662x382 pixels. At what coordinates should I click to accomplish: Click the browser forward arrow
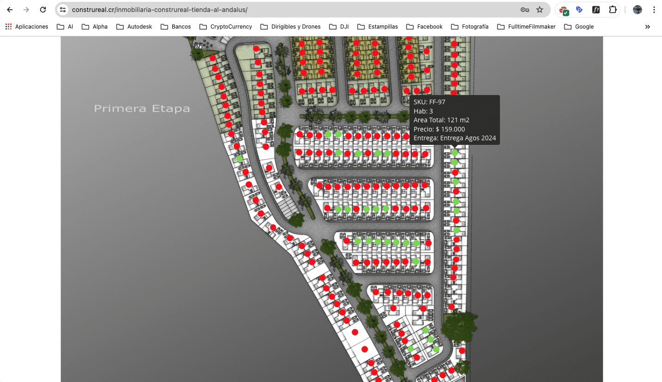26,10
